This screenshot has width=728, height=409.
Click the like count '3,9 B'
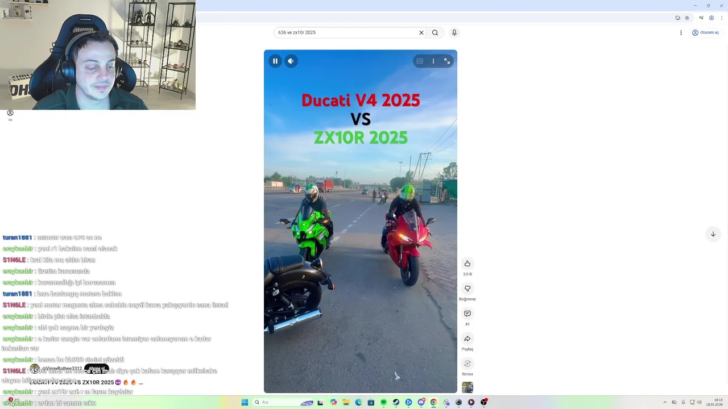pos(468,274)
